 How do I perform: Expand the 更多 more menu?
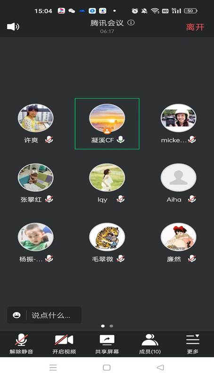[x=192, y=344]
